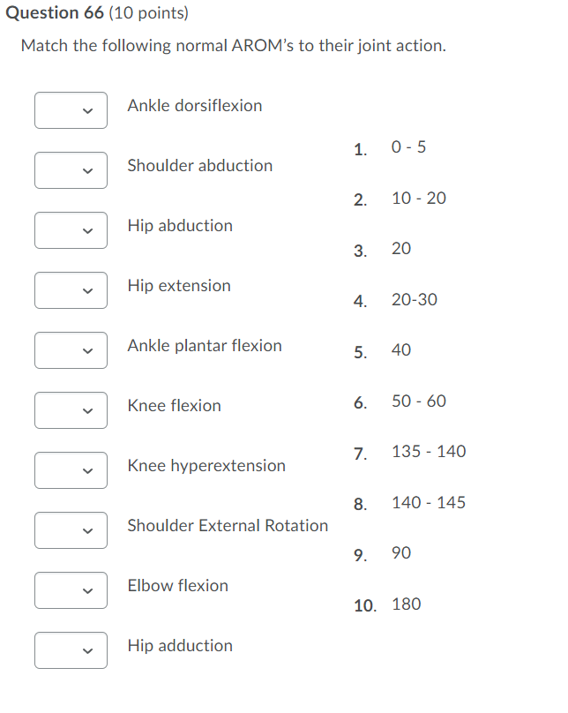568x713 pixels.
Task: Select the Shoulder abduction label text
Action: point(199,166)
